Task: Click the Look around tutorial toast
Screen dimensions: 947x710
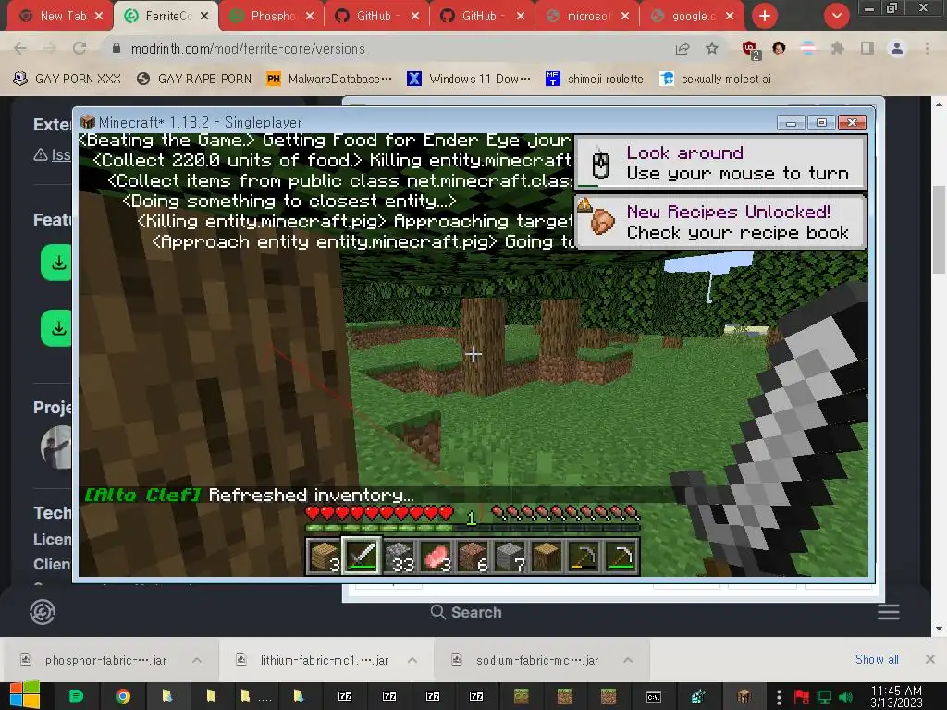Action: (x=721, y=163)
